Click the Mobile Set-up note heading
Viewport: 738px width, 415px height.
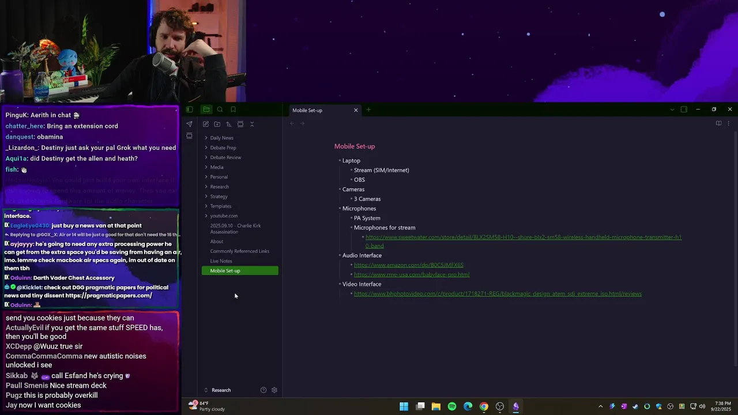coord(355,146)
